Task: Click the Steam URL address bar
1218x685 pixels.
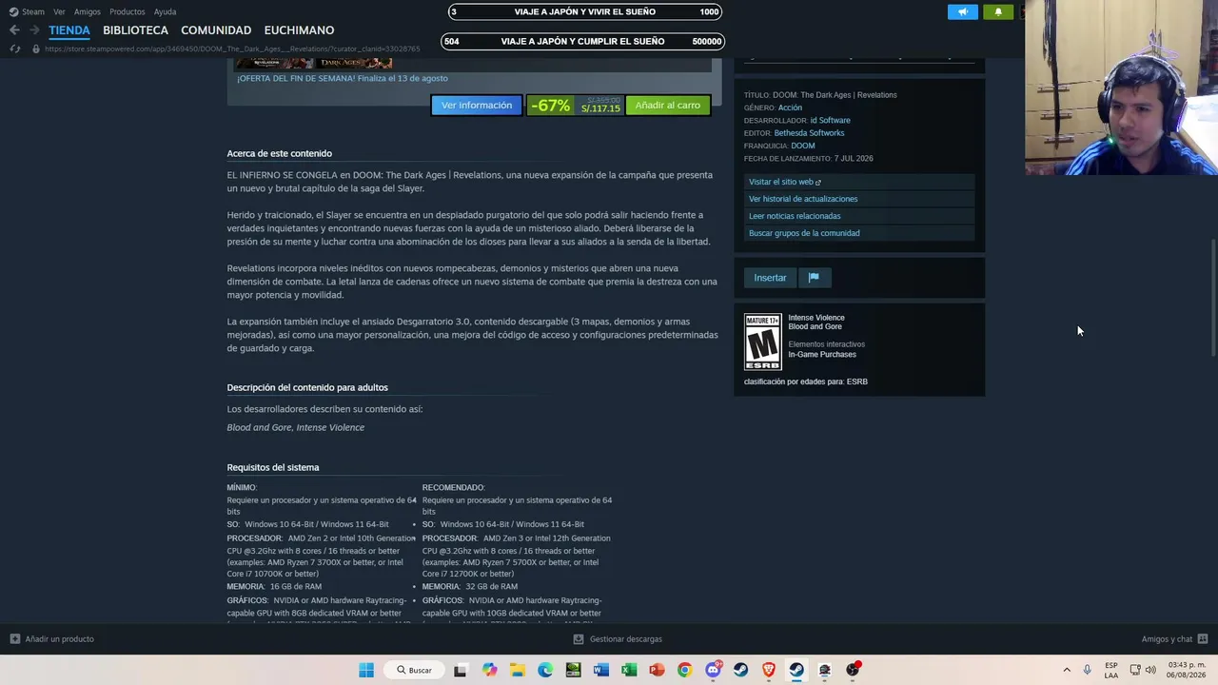Action: (232, 49)
